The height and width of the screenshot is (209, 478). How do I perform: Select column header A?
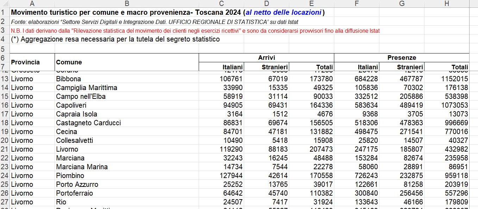click(x=32, y=4)
